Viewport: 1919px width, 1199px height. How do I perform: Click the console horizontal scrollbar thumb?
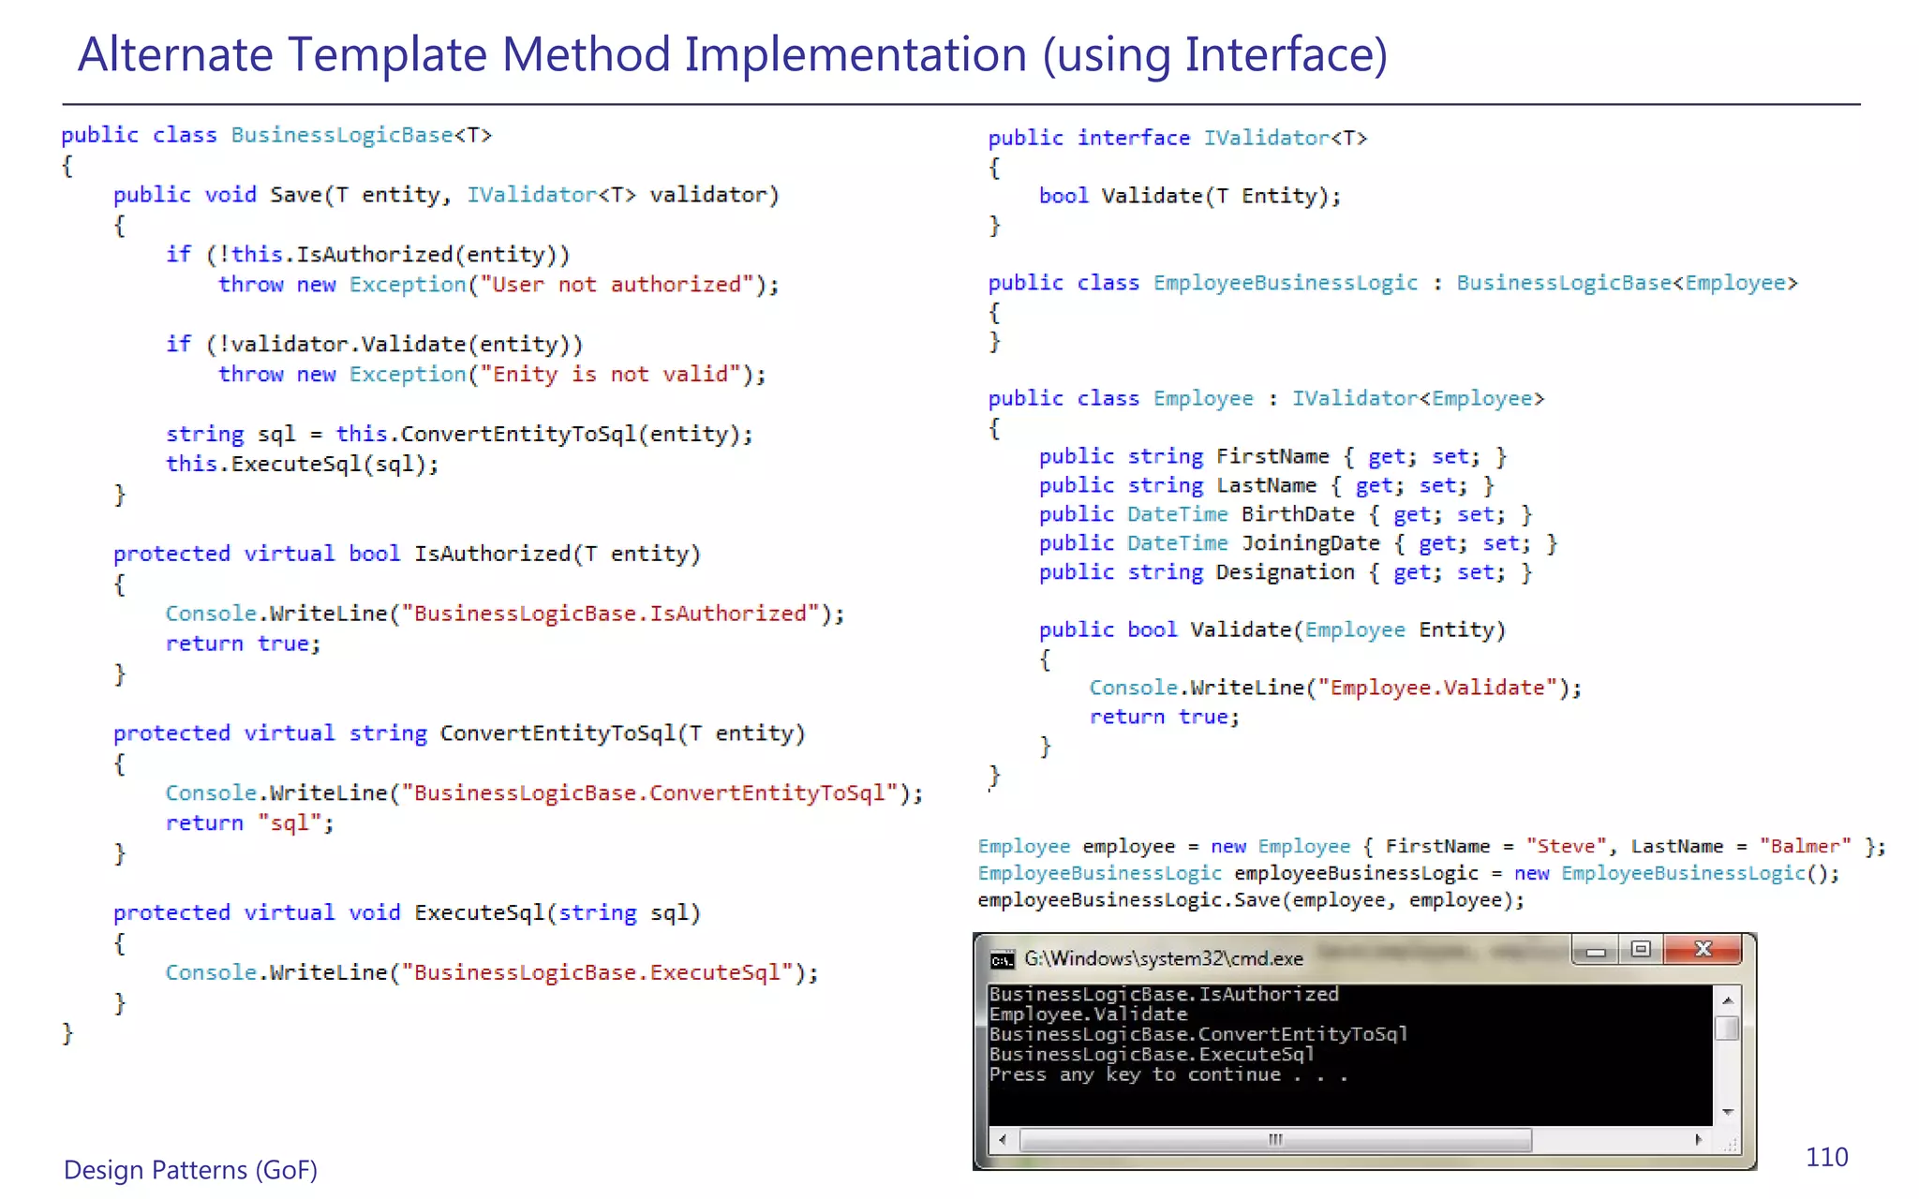click(x=1274, y=1140)
